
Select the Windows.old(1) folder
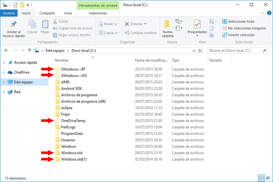point(74,159)
